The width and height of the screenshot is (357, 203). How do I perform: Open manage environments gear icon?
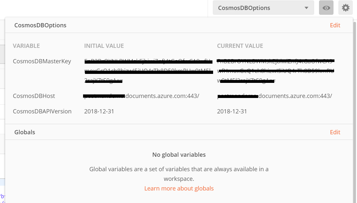(345, 8)
